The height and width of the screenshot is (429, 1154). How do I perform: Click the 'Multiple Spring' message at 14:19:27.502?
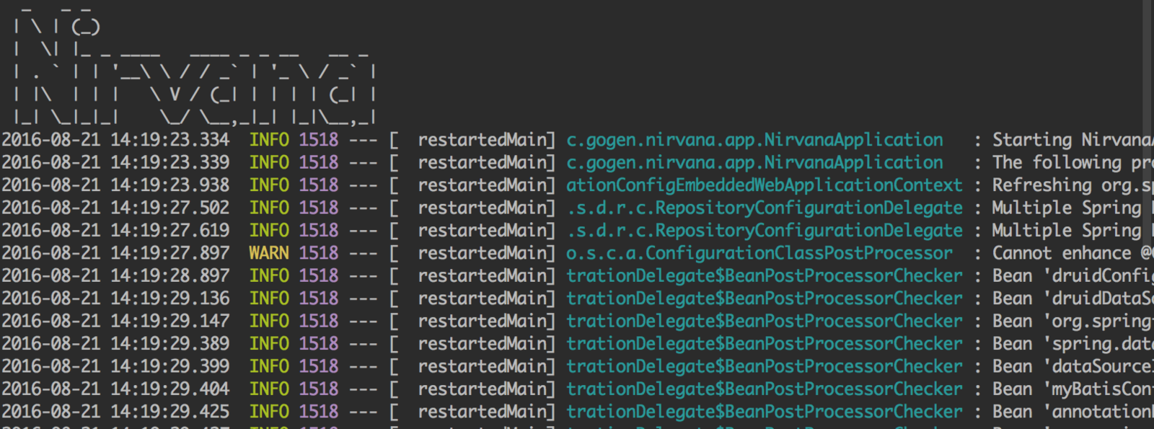click(x=1072, y=208)
